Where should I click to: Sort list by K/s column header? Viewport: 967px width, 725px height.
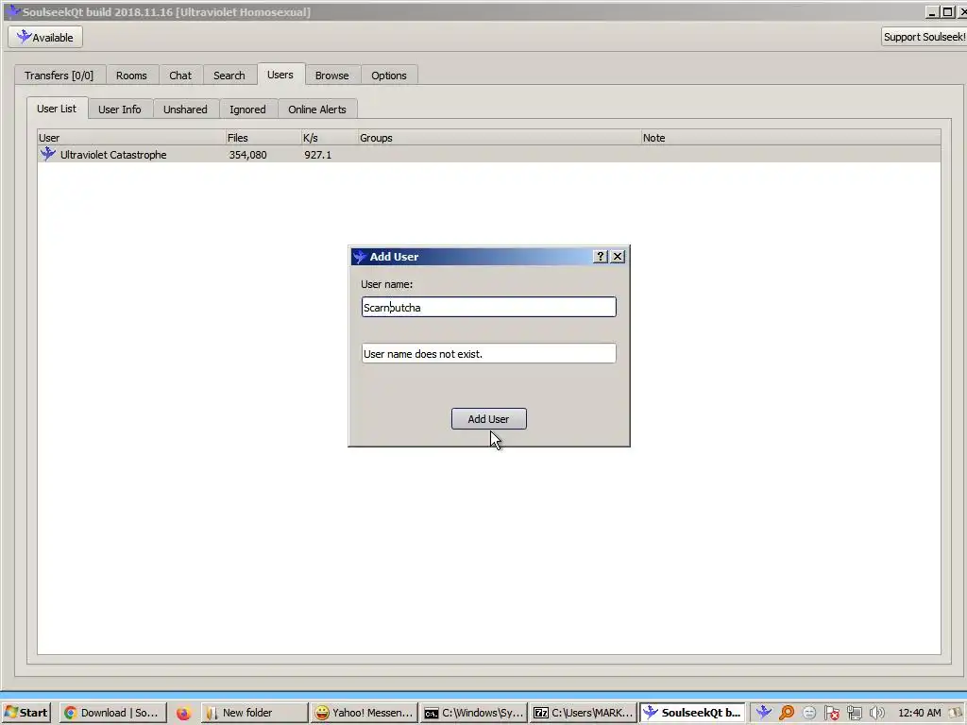(x=330, y=138)
